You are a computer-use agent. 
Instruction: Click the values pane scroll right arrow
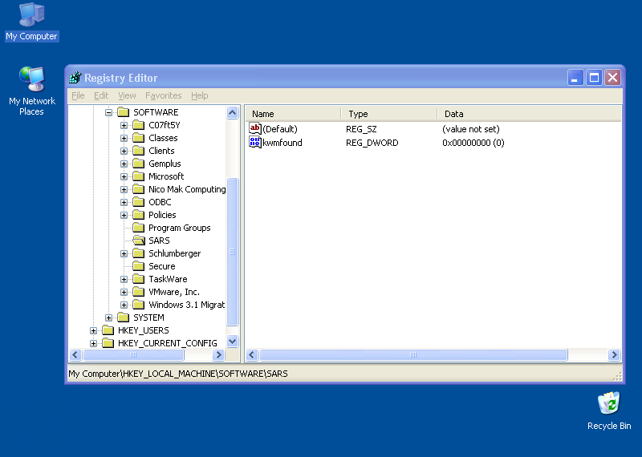[x=614, y=354]
